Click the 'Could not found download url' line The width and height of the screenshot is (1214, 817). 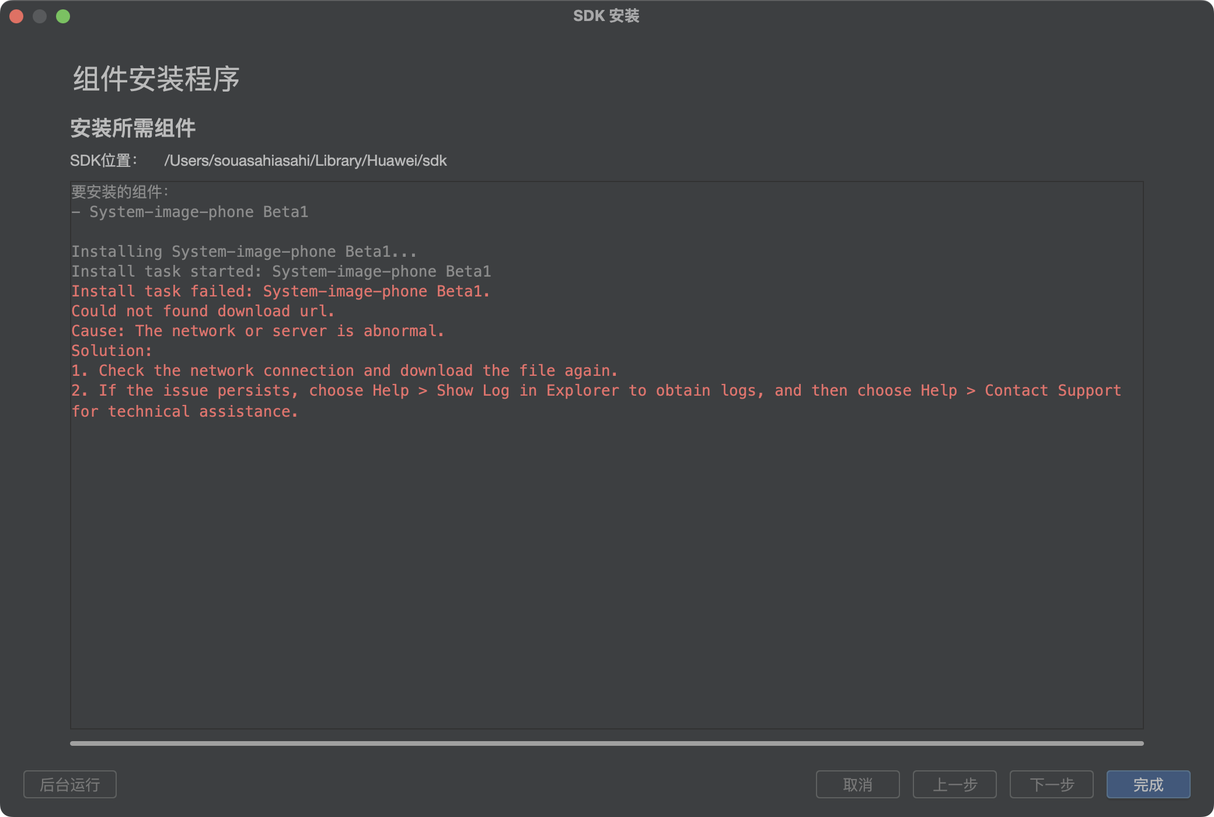(203, 311)
